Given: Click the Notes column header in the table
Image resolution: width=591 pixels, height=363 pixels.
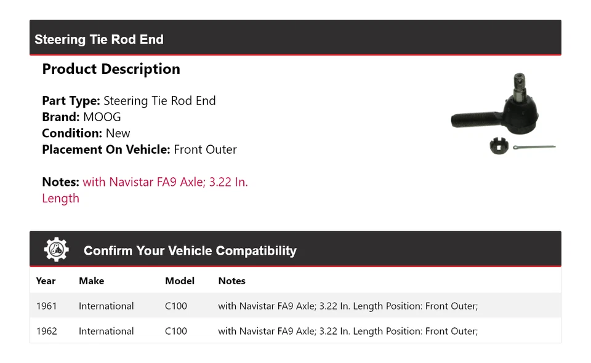Looking at the screenshot, I should tap(231, 281).
